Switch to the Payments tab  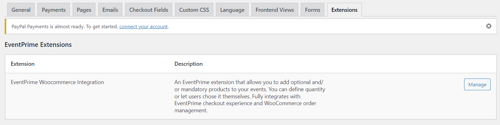click(54, 10)
